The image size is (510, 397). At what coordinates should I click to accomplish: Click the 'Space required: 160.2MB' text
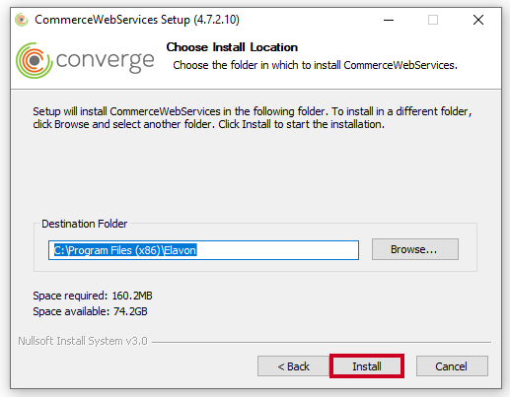click(93, 296)
